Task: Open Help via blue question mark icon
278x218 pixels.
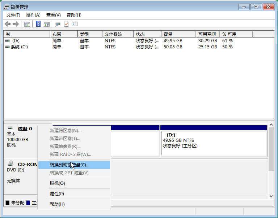Action: [38, 24]
